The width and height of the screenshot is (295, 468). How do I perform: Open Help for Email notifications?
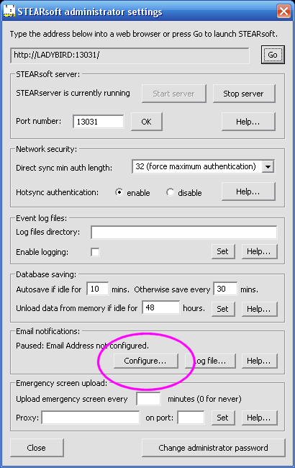point(259,361)
